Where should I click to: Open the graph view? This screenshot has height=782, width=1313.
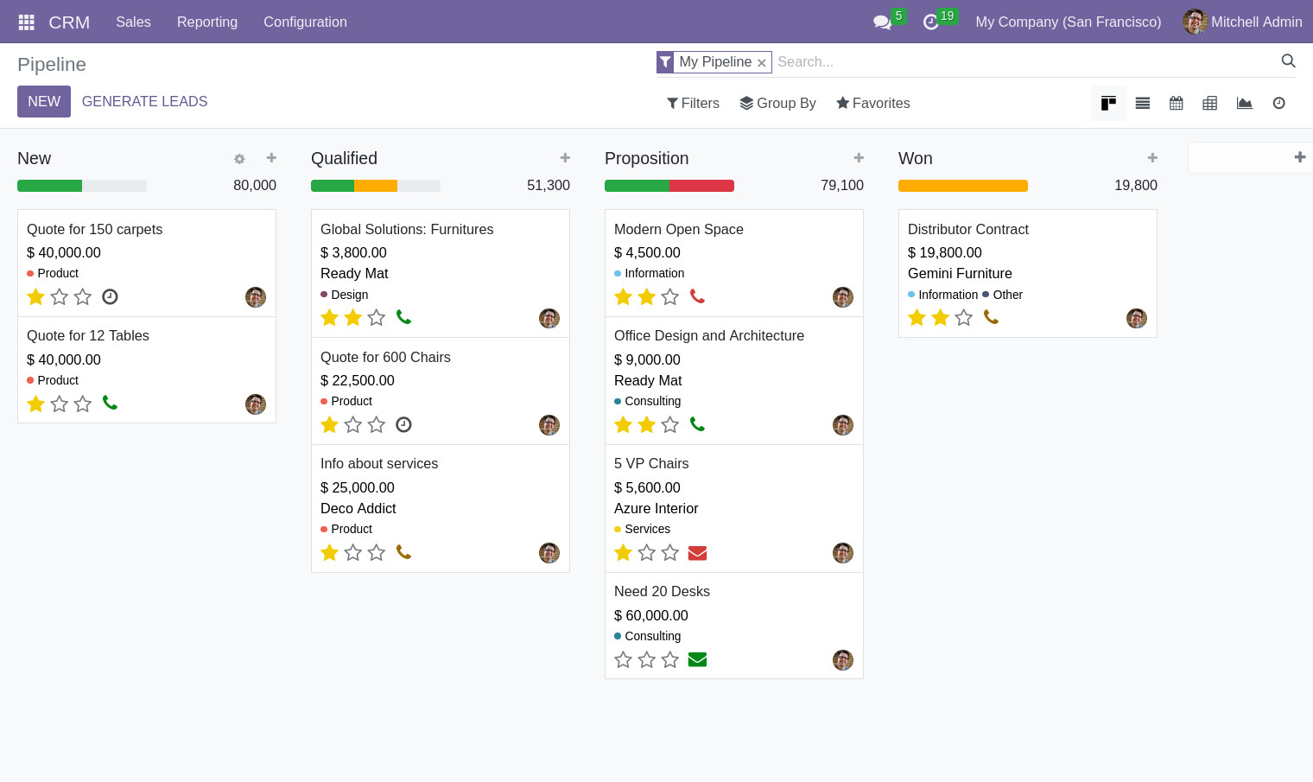(x=1244, y=103)
